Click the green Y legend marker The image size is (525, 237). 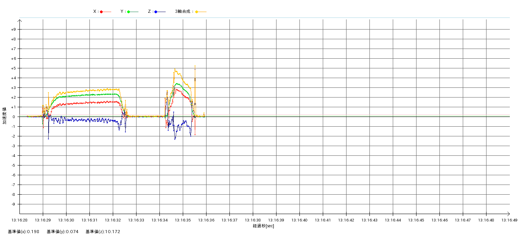(x=129, y=12)
